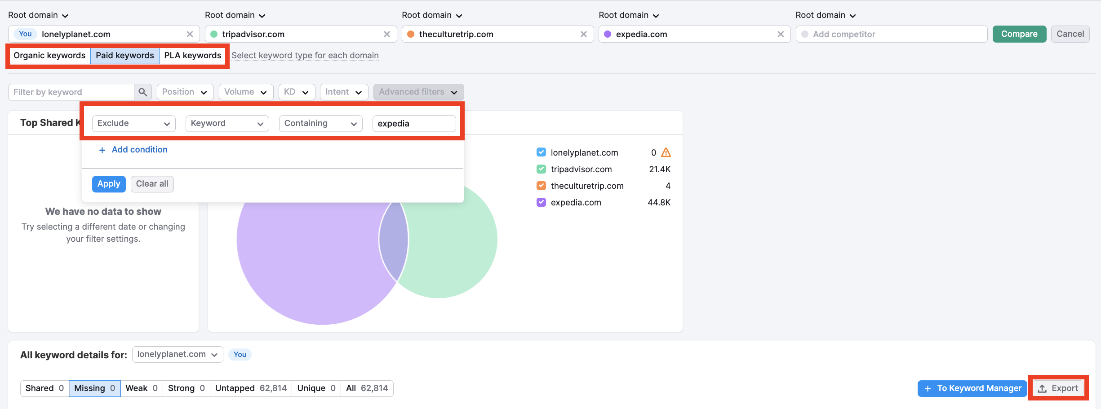Image resolution: width=1101 pixels, height=409 pixels.
Task: Uncheck expedia.com in chart legend
Action: [541, 202]
